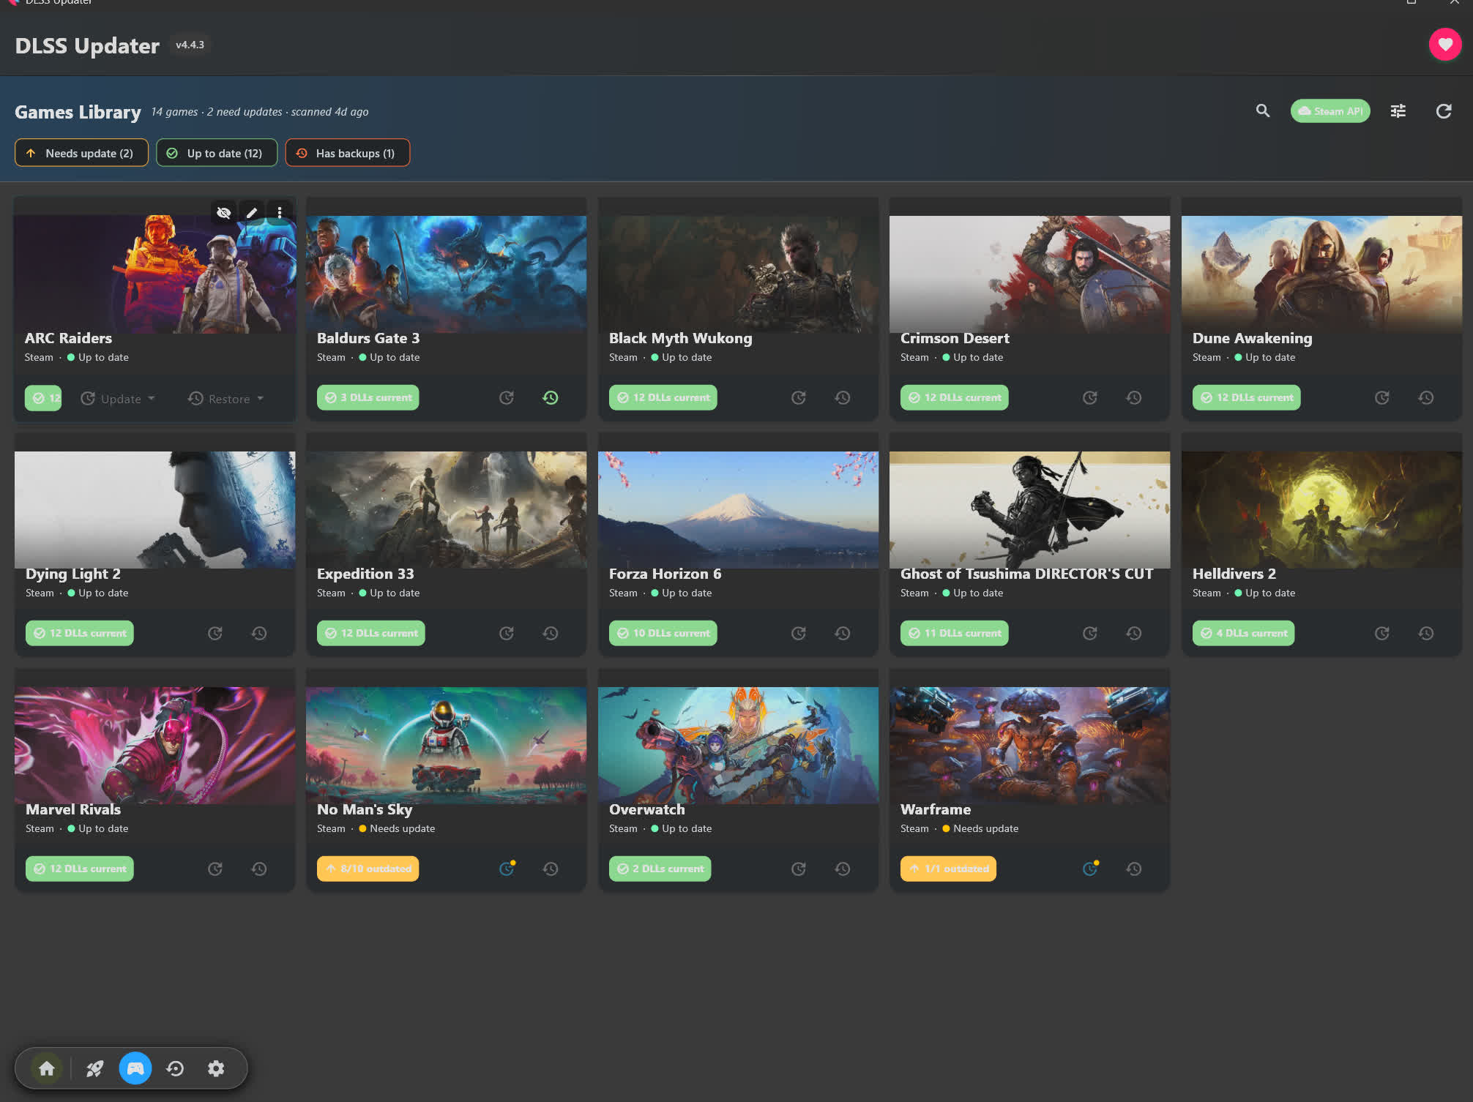The image size is (1473, 1102).
Task: Click Ghost of Tsushima update icon
Action: click(1090, 634)
